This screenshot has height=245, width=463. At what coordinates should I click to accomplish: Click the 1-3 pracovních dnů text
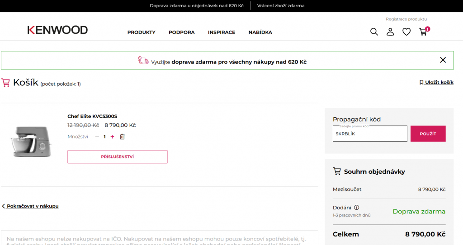[x=351, y=215]
